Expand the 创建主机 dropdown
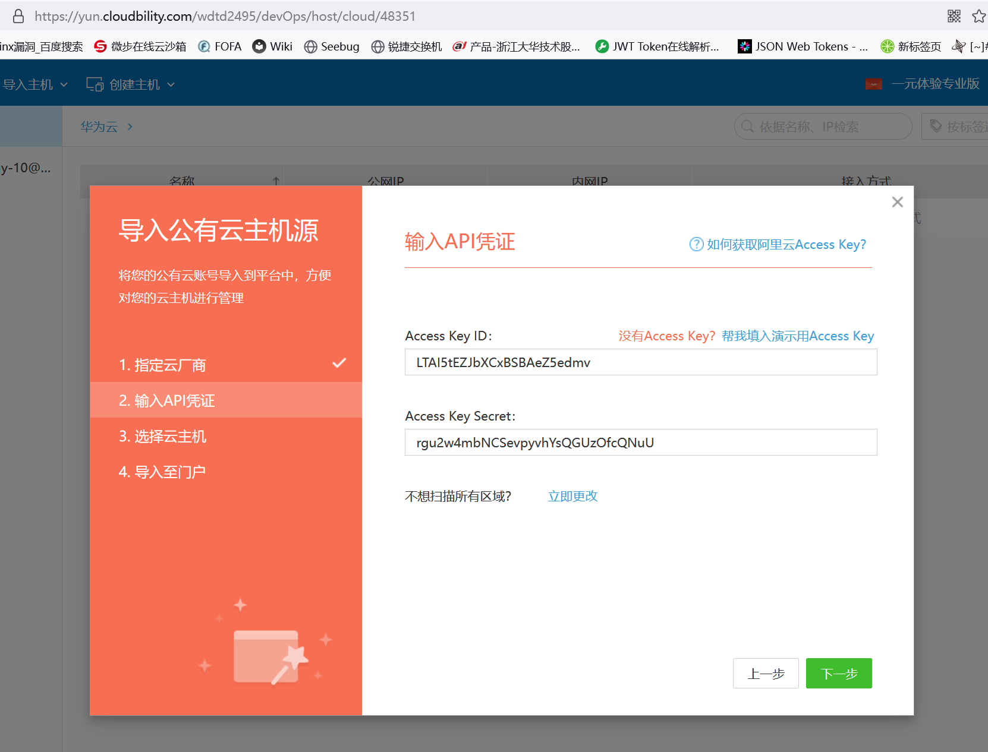 (x=130, y=84)
